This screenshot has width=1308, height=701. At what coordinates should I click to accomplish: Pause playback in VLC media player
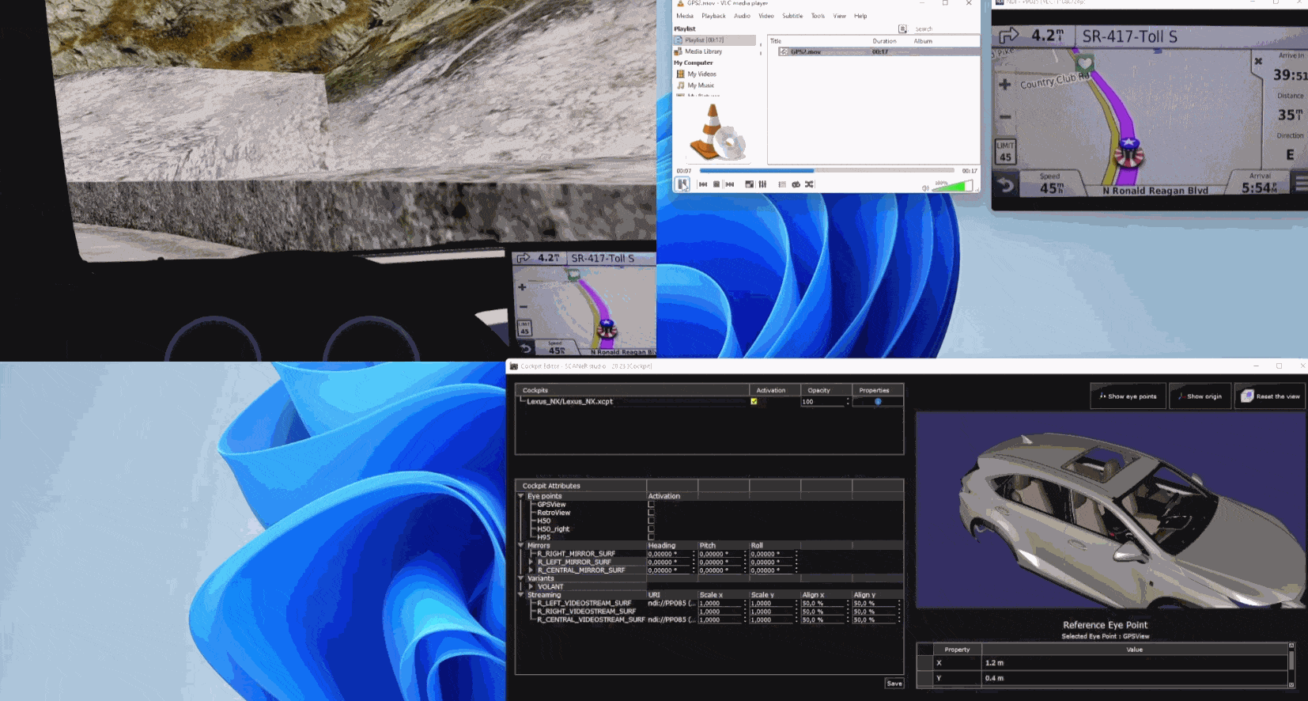[x=682, y=184]
